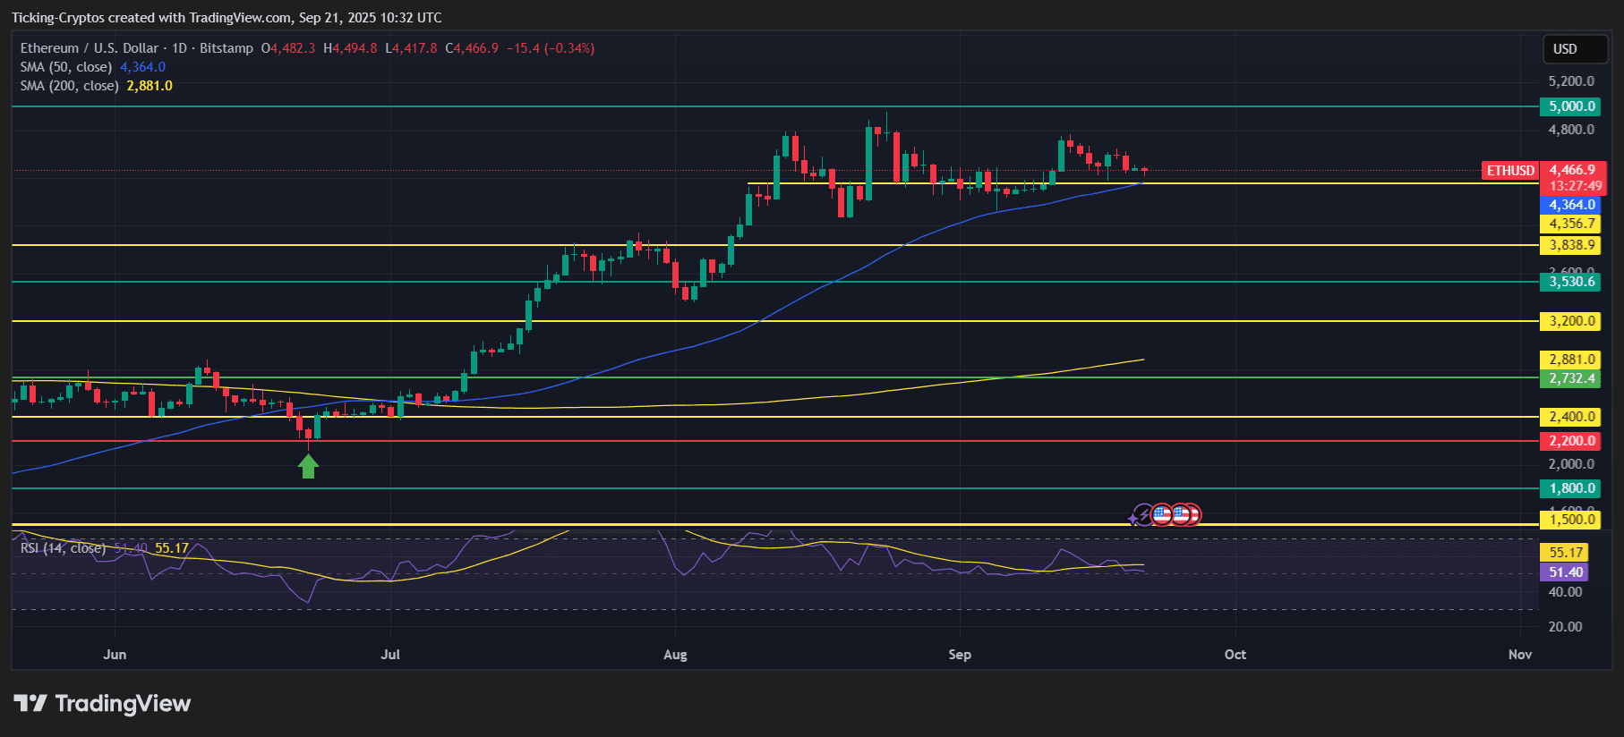Select the SMA (200, close) indicator legend
This screenshot has height=737, width=1624.
click(x=70, y=86)
